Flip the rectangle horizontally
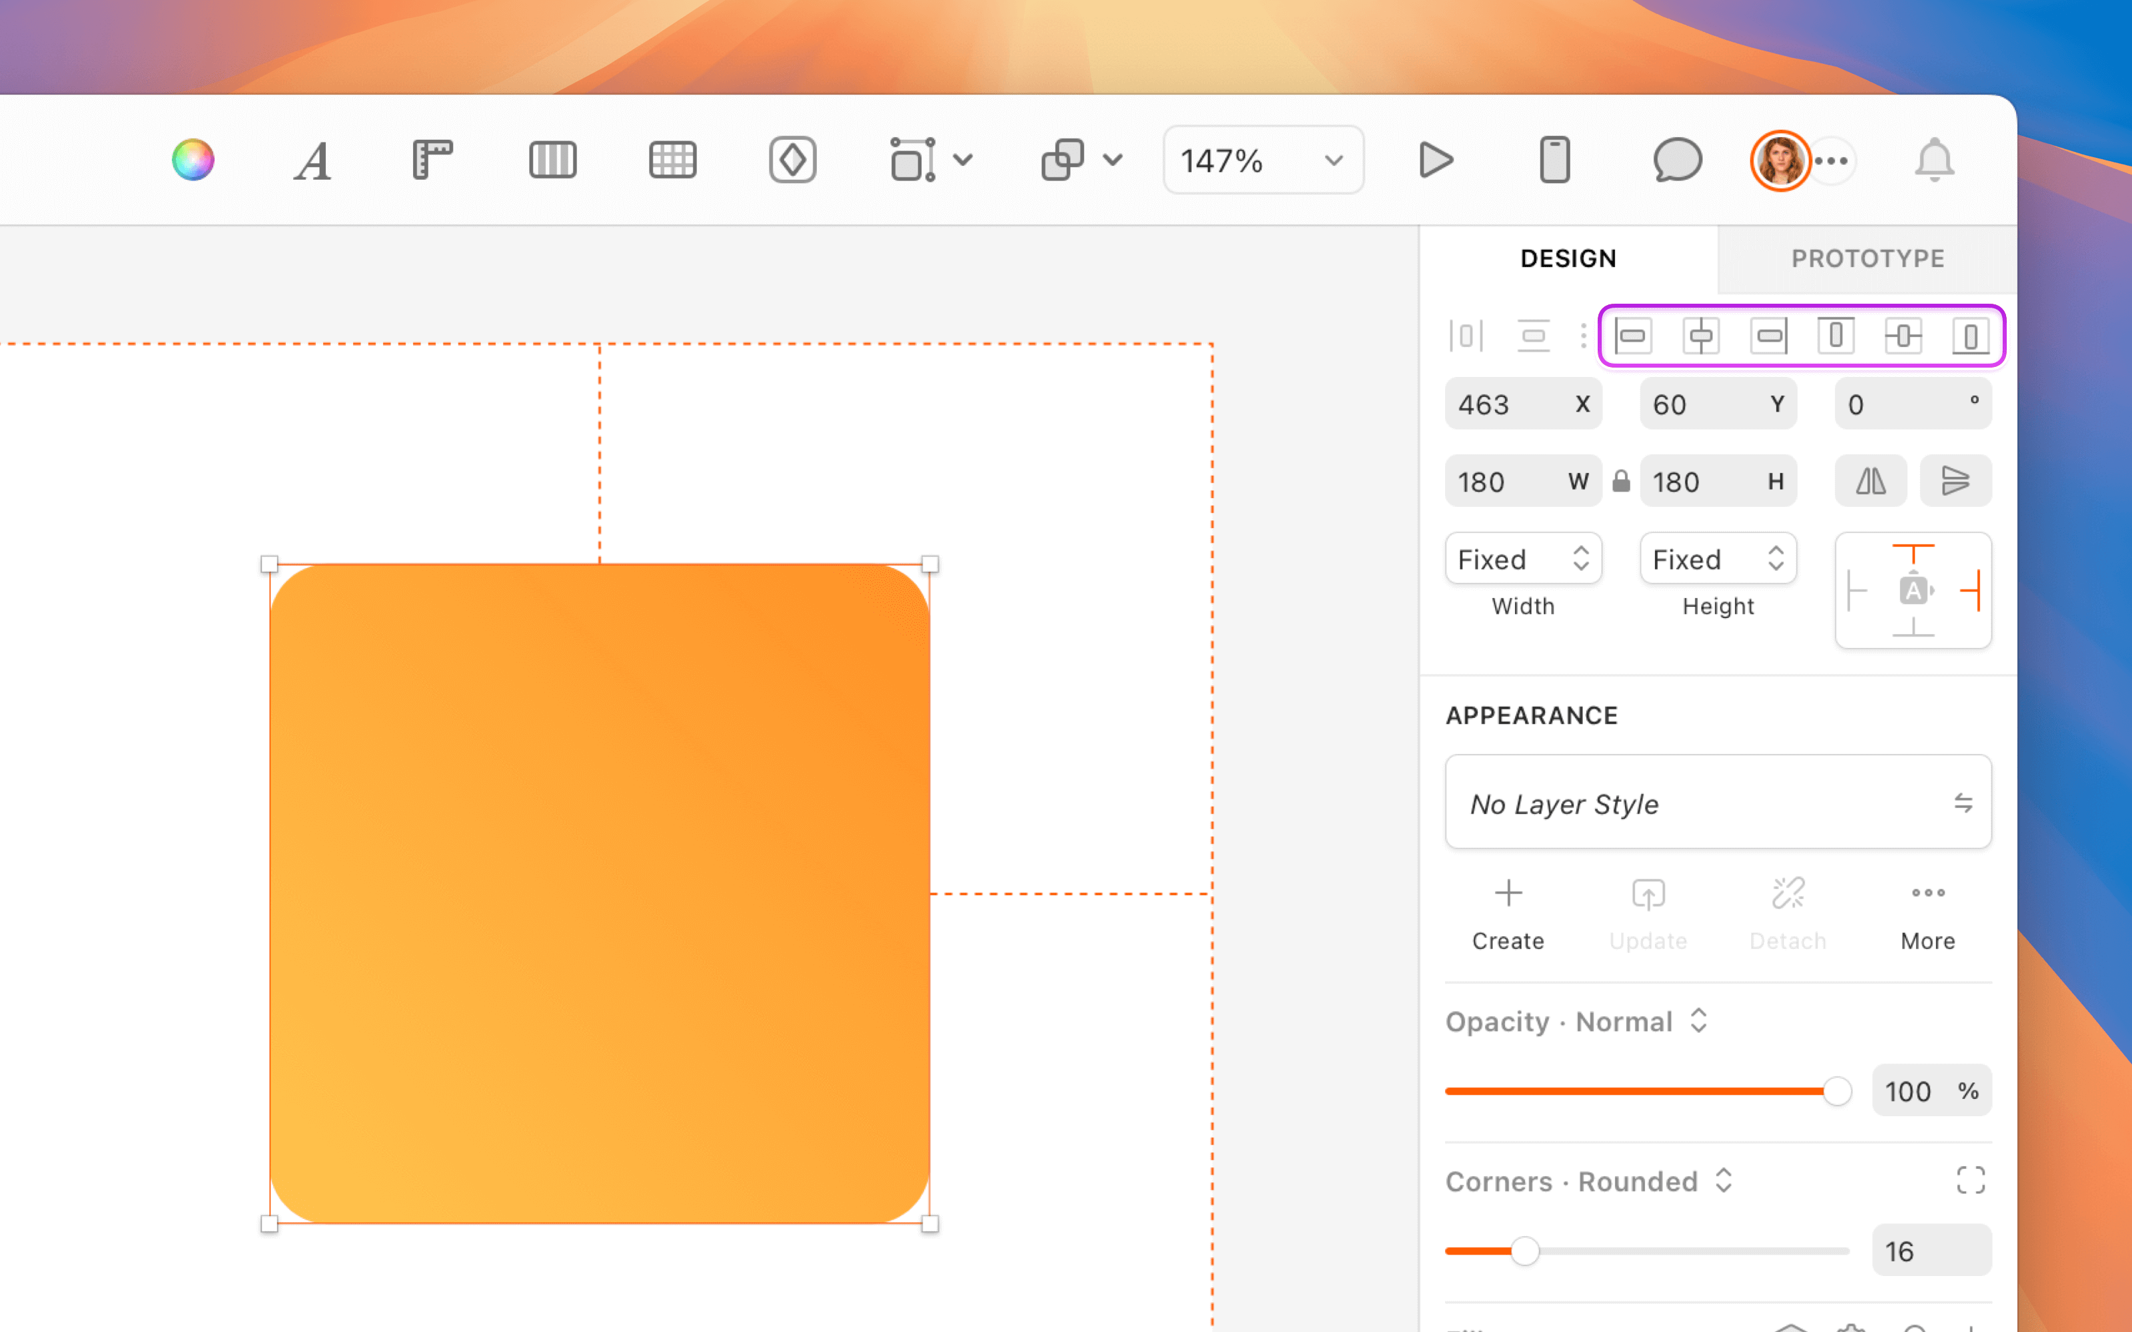Image resolution: width=2132 pixels, height=1332 pixels. (1870, 481)
